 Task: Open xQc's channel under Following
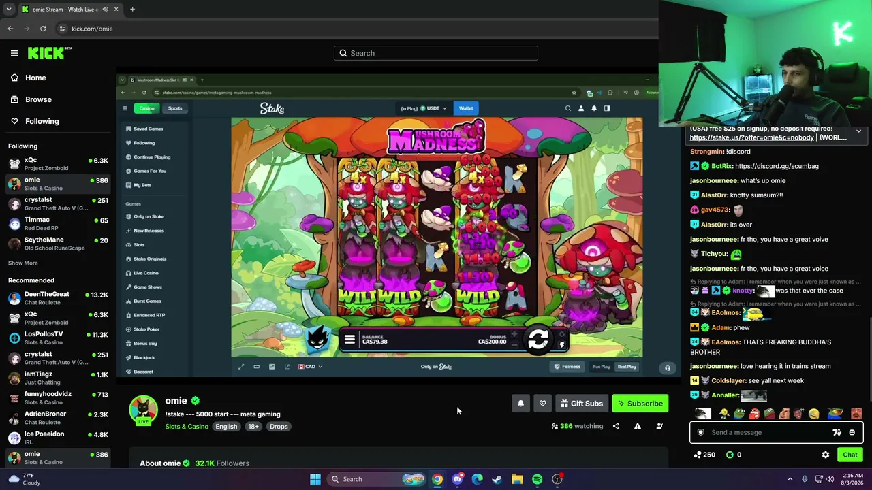(x=58, y=164)
